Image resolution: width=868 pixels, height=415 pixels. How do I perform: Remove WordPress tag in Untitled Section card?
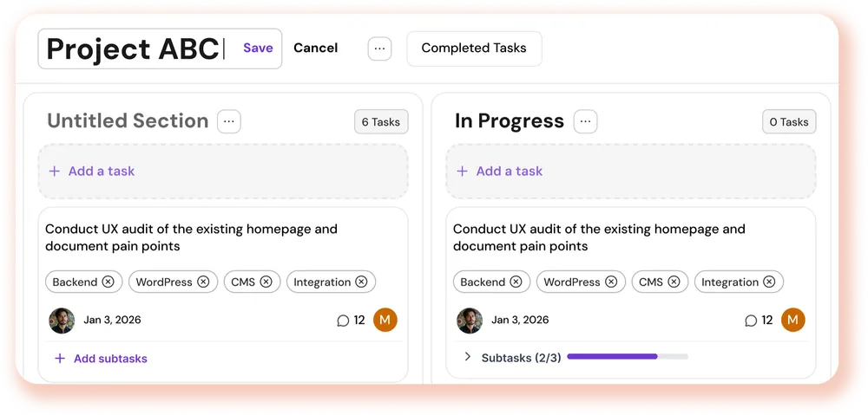pos(204,282)
